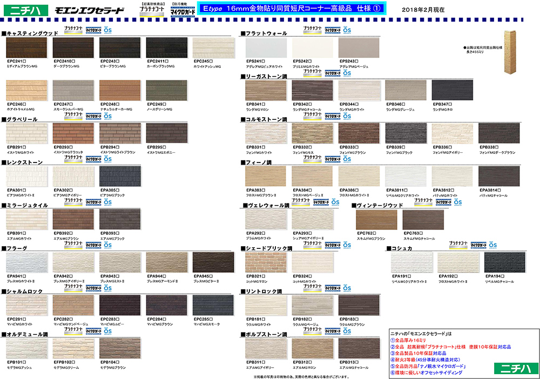
Task: Click the corner piece product image
Action: tap(510, 52)
